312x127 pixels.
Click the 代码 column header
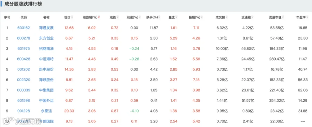(x=24, y=17)
